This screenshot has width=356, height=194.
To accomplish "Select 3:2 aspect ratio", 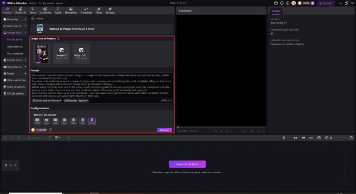I will (x=46, y=121).
